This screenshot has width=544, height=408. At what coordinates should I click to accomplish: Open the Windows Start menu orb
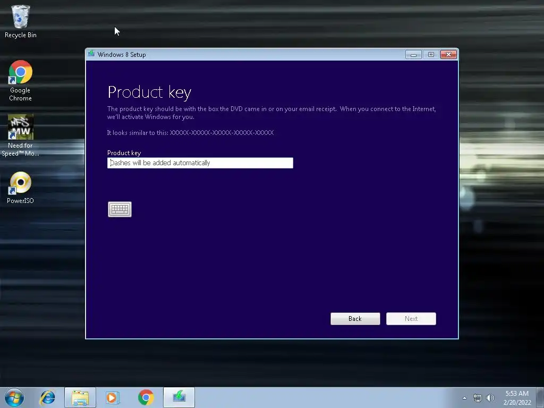[14, 397]
